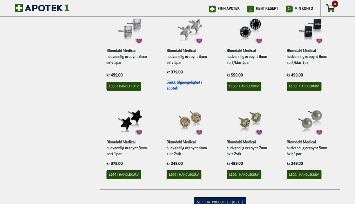The height and width of the screenshot is (204, 355).
Task: Add 4mm klar 2stk earrings to cart
Action: 184,174
